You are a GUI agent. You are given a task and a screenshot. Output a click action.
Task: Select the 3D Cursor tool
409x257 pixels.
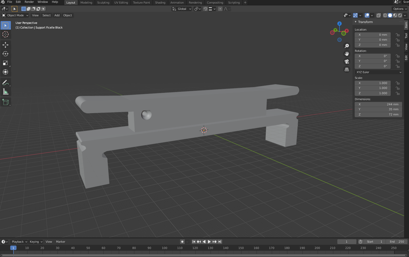(x=5, y=34)
